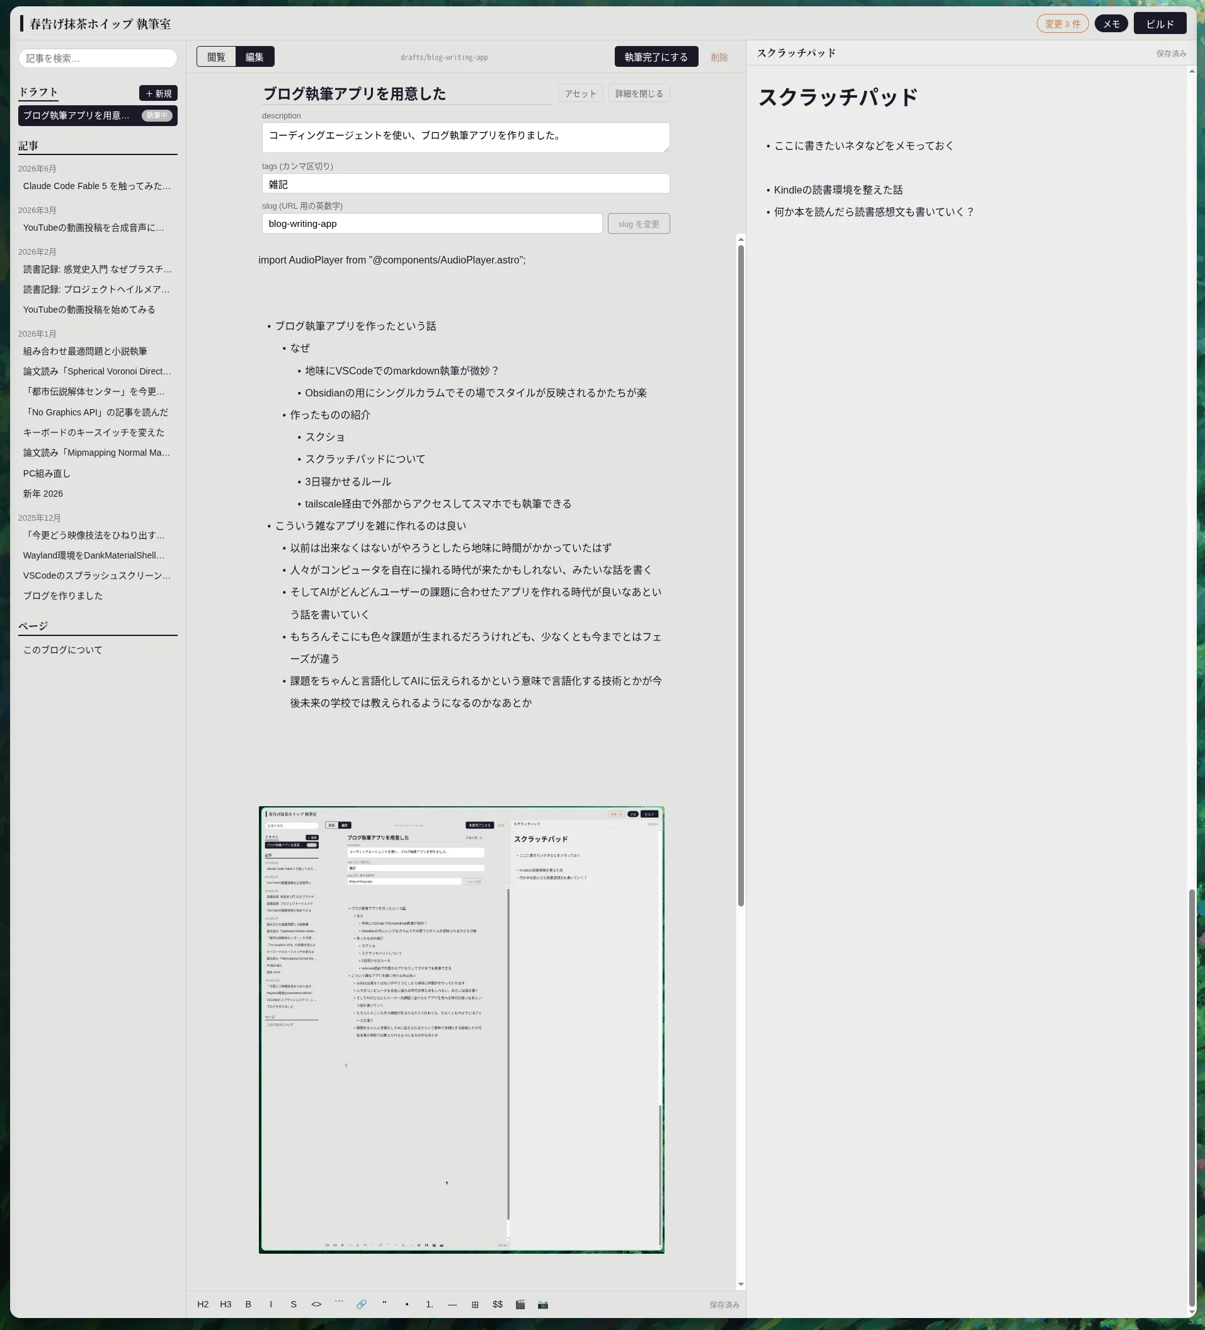Click into the description textarea

click(x=465, y=137)
